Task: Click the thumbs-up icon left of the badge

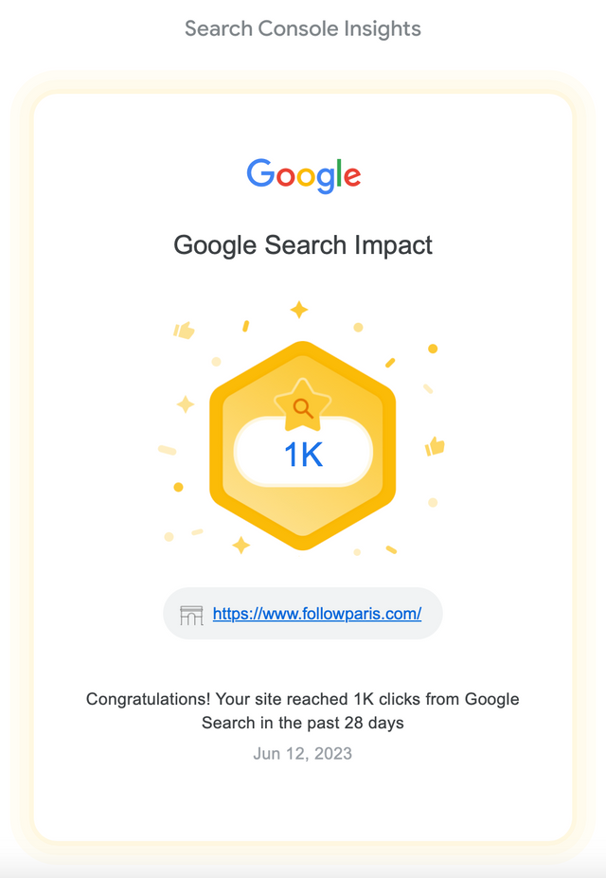Action: (x=184, y=331)
